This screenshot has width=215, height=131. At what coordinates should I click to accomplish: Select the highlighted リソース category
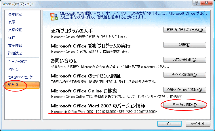(14, 85)
